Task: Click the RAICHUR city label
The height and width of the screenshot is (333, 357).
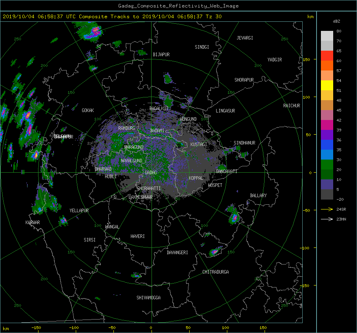Action: pos(292,106)
